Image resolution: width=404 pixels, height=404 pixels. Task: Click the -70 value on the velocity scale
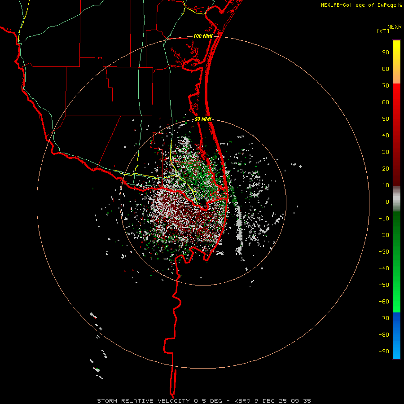coord(384,318)
